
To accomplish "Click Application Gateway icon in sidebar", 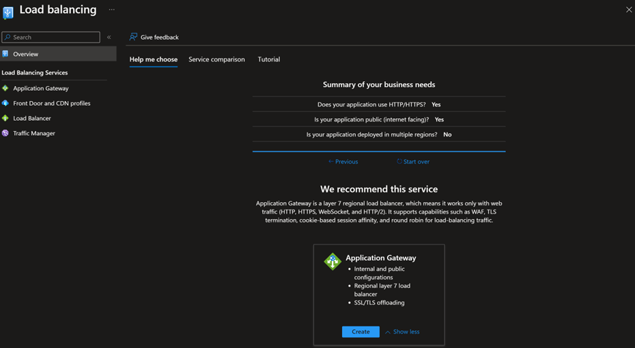I will click(x=5, y=88).
